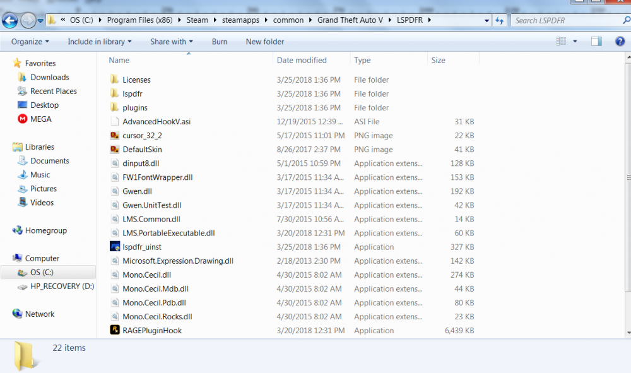Select the DefaultSkin PNG image icon
631x373 pixels.
tap(115, 150)
